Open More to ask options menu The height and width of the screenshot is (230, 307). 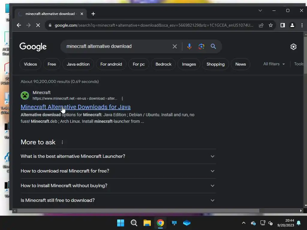coord(62,142)
